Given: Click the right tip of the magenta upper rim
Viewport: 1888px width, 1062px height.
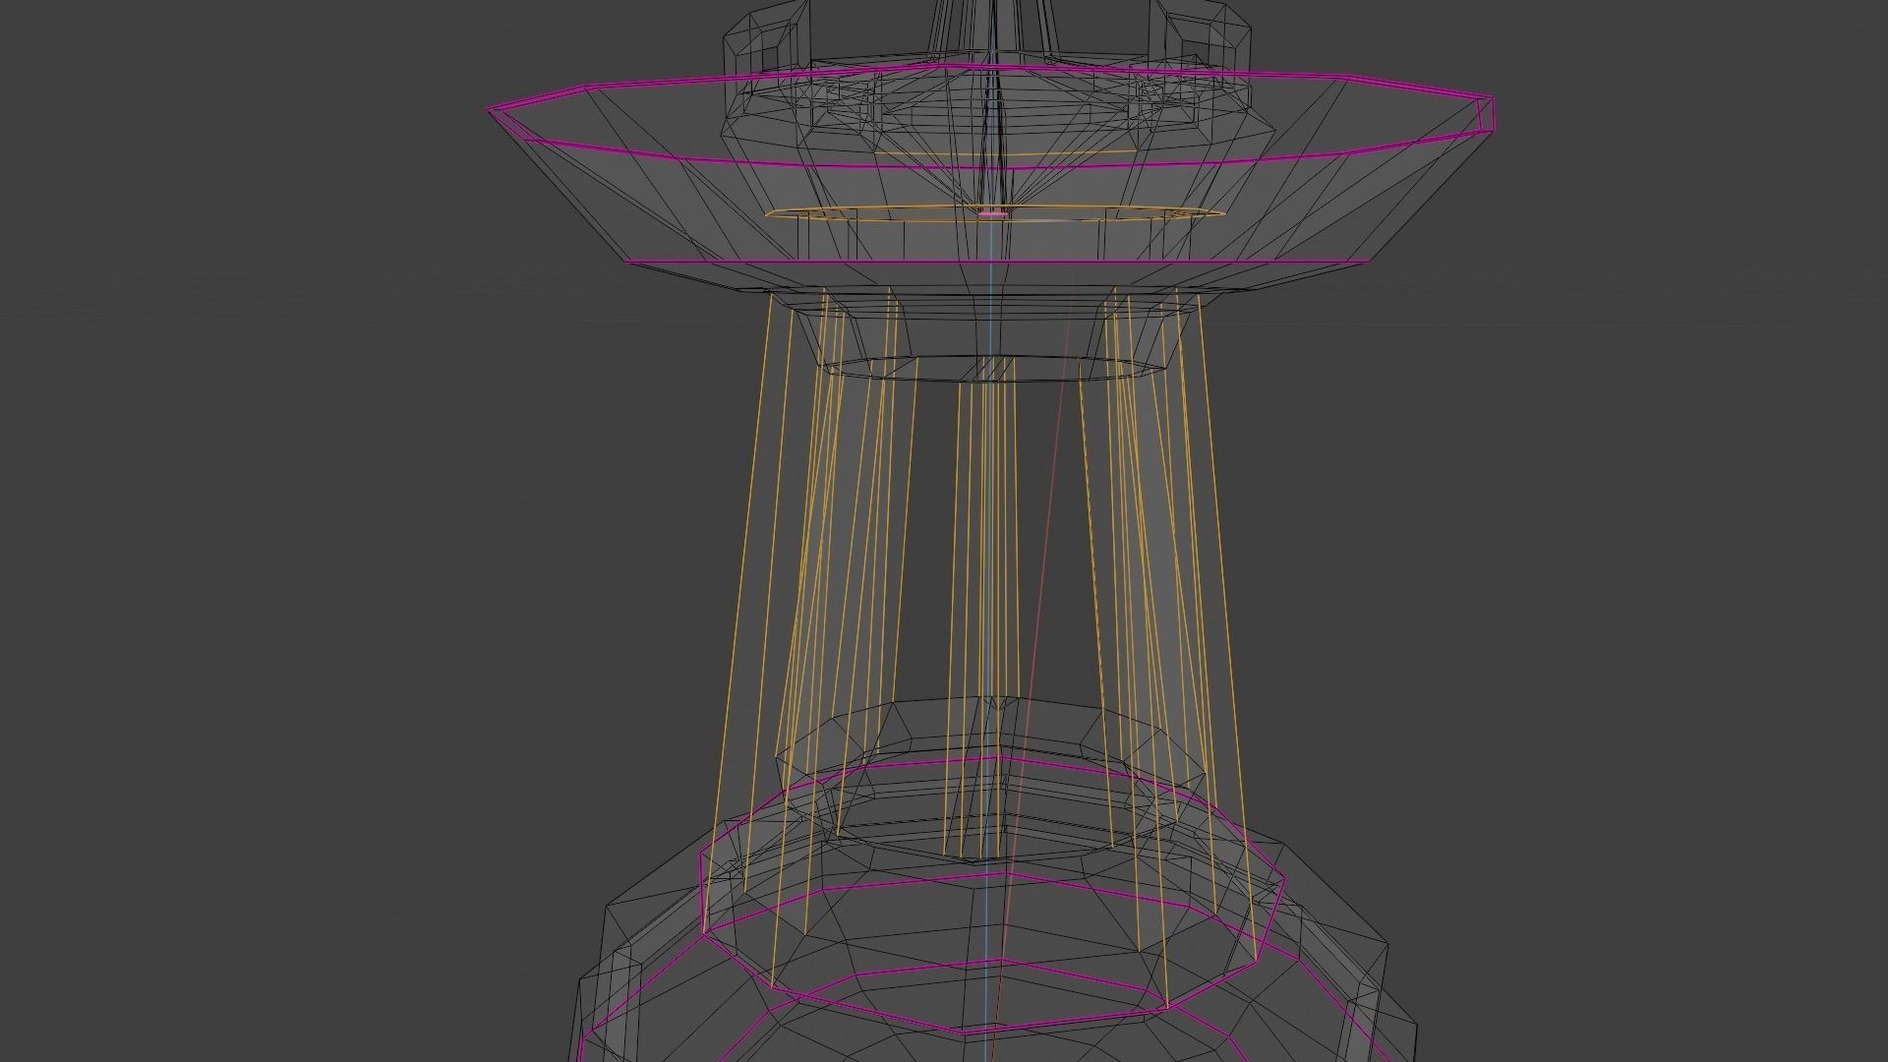Looking at the screenshot, I should click(x=1491, y=113).
